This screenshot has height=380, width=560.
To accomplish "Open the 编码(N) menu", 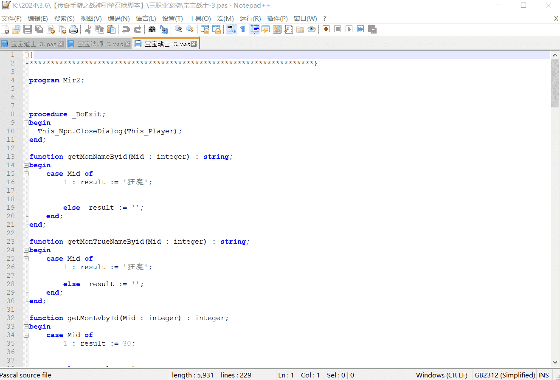I will (118, 19).
